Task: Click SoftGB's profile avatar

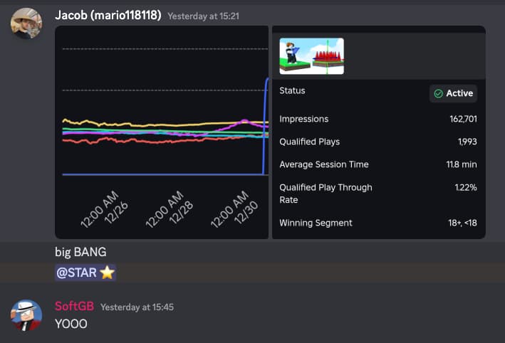Action: pos(26,315)
